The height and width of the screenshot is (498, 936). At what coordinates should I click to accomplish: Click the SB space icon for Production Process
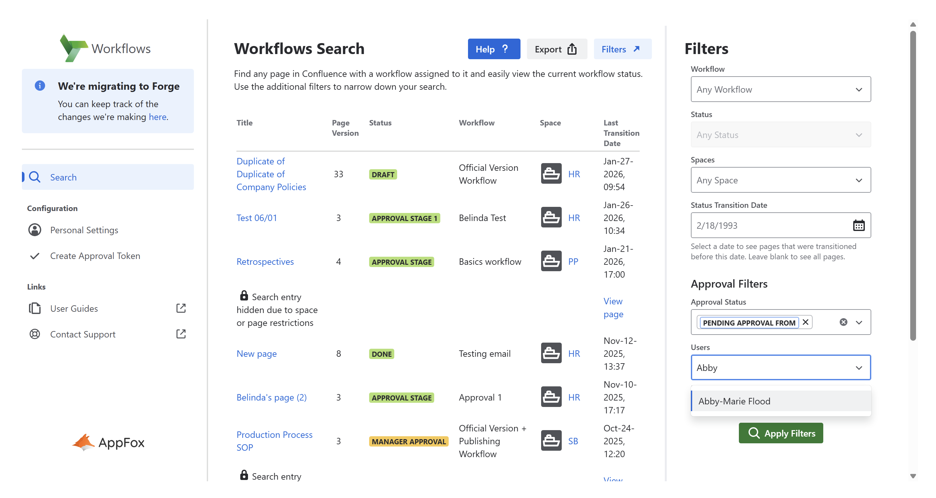tap(551, 441)
